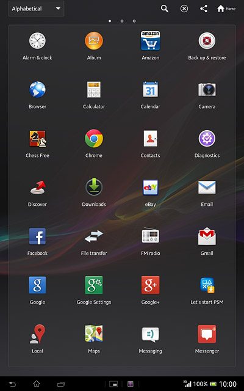
Task: Select the first page indicator dot
Action: click(110, 21)
